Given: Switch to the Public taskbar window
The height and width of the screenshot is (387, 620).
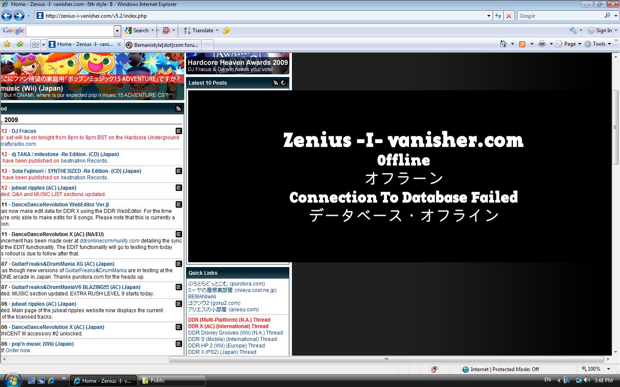Looking at the screenshot, I should coord(172,381).
